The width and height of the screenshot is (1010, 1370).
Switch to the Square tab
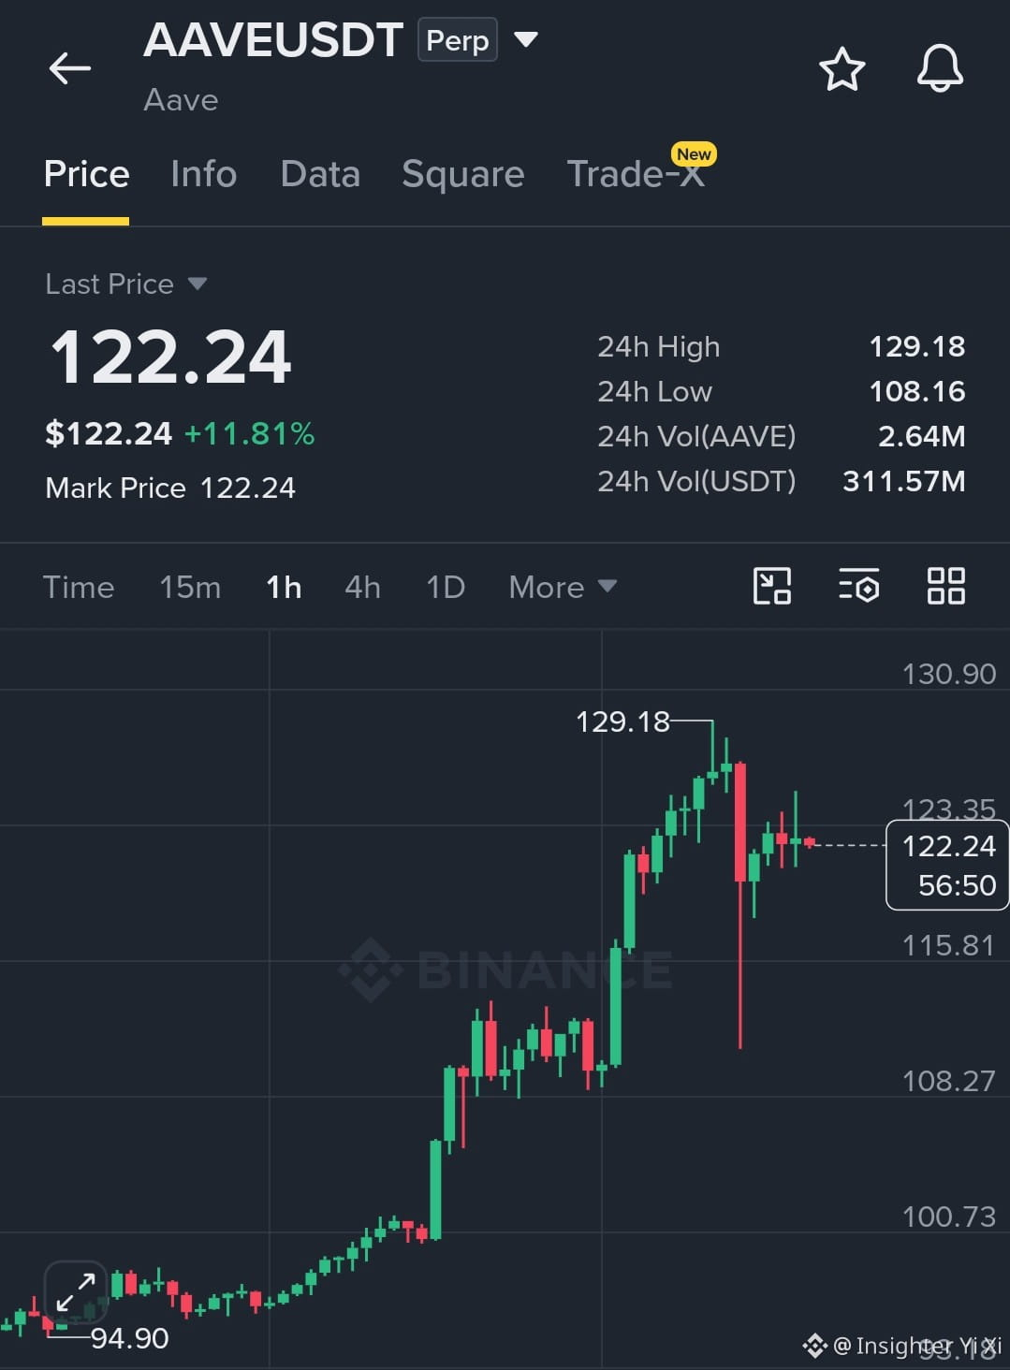[462, 174]
